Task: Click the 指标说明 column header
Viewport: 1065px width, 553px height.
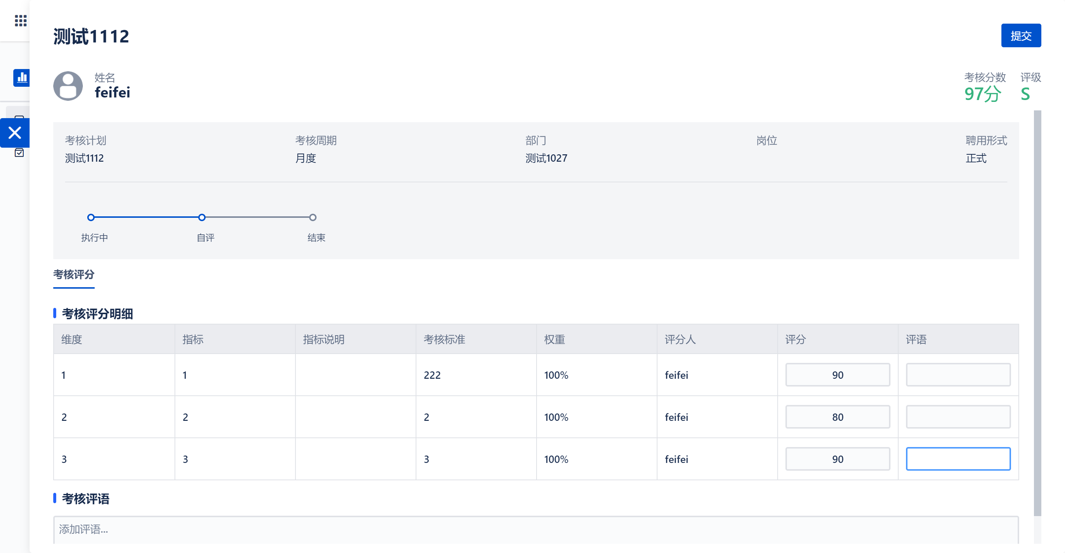Action: [x=355, y=339]
